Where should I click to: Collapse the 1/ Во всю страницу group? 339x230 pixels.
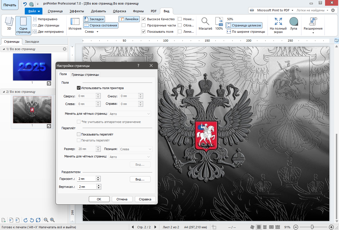[4, 49]
